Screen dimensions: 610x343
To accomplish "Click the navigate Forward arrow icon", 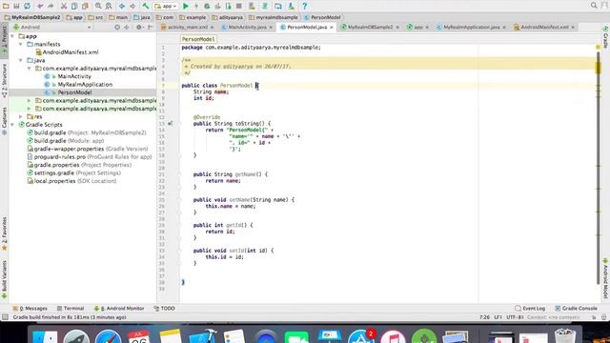I will pyautogui.click(x=132, y=6).
